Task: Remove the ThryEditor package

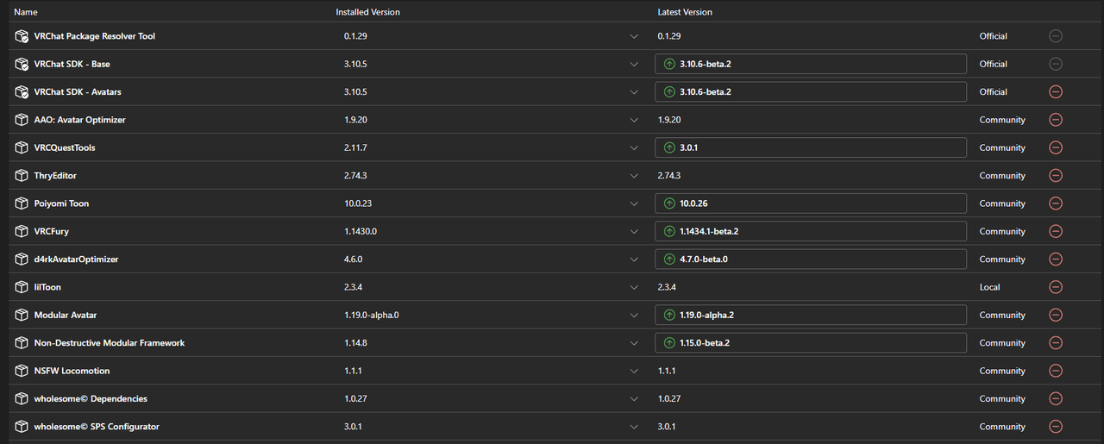Action: (1055, 176)
